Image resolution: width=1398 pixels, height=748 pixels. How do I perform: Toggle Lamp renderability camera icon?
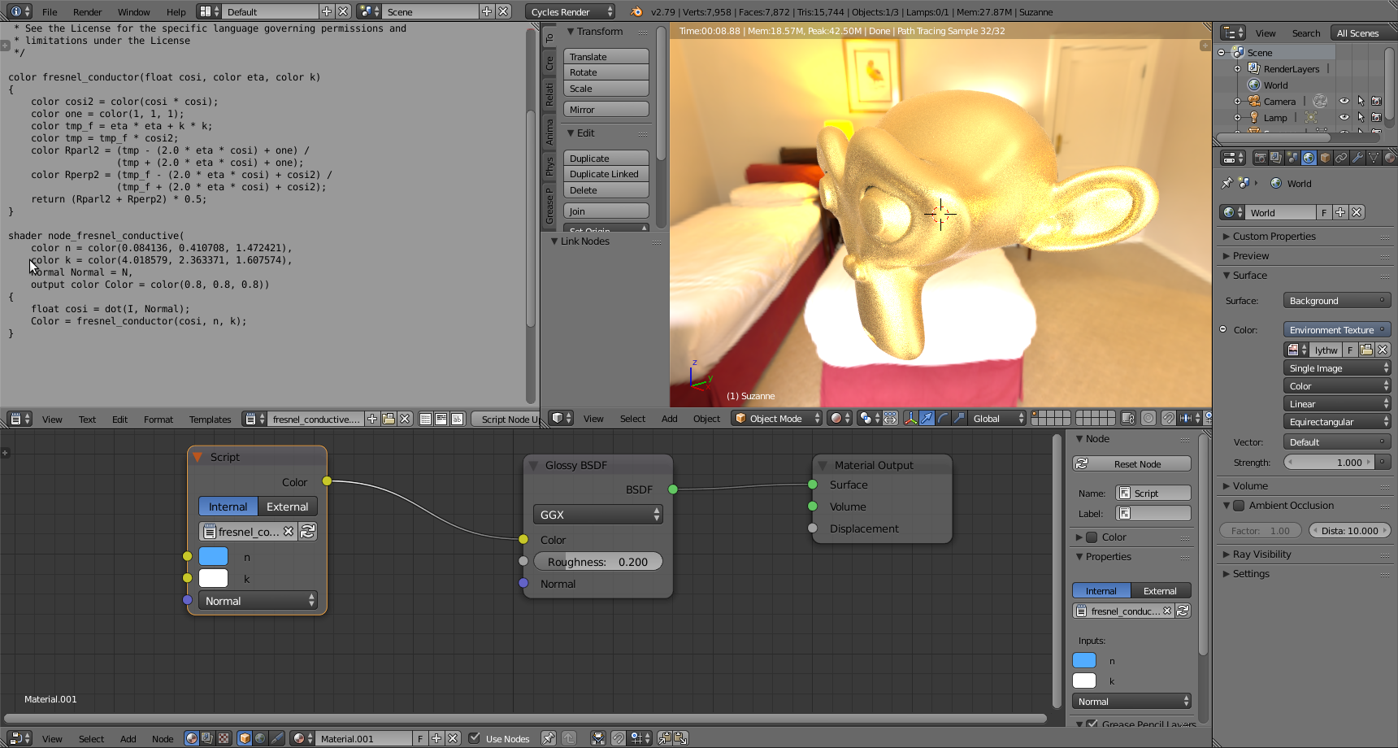[x=1377, y=118]
